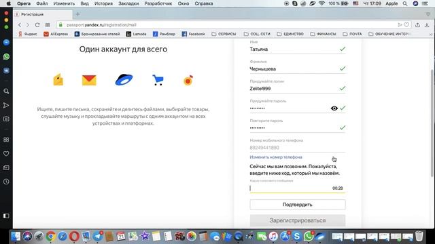Screen dimensions: 435x244
Task: Open a new tab with the plus button
Action: pos(78,14)
